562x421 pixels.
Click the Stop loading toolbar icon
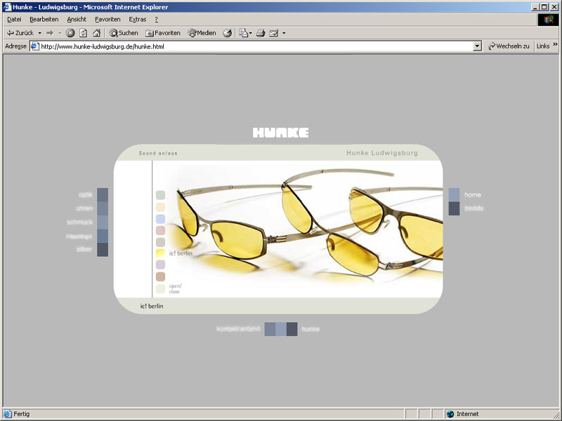tap(70, 33)
